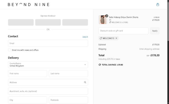Focus the Address input field
This screenshot has height=104, width=169.
(x=48, y=82)
